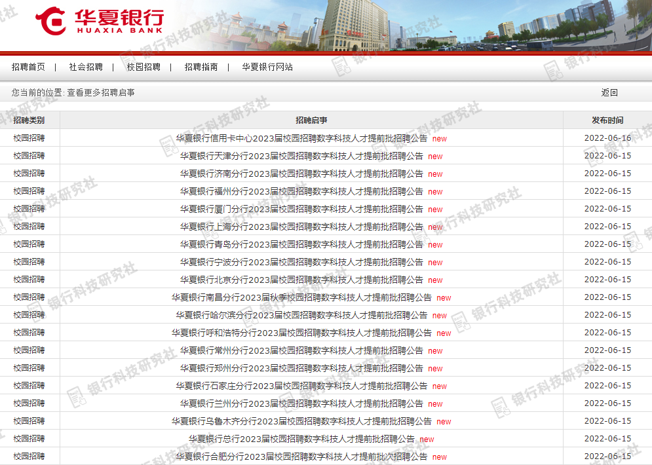Click the 您当前的位置 breadcrumb text

pyautogui.click(x=73, y=92)
